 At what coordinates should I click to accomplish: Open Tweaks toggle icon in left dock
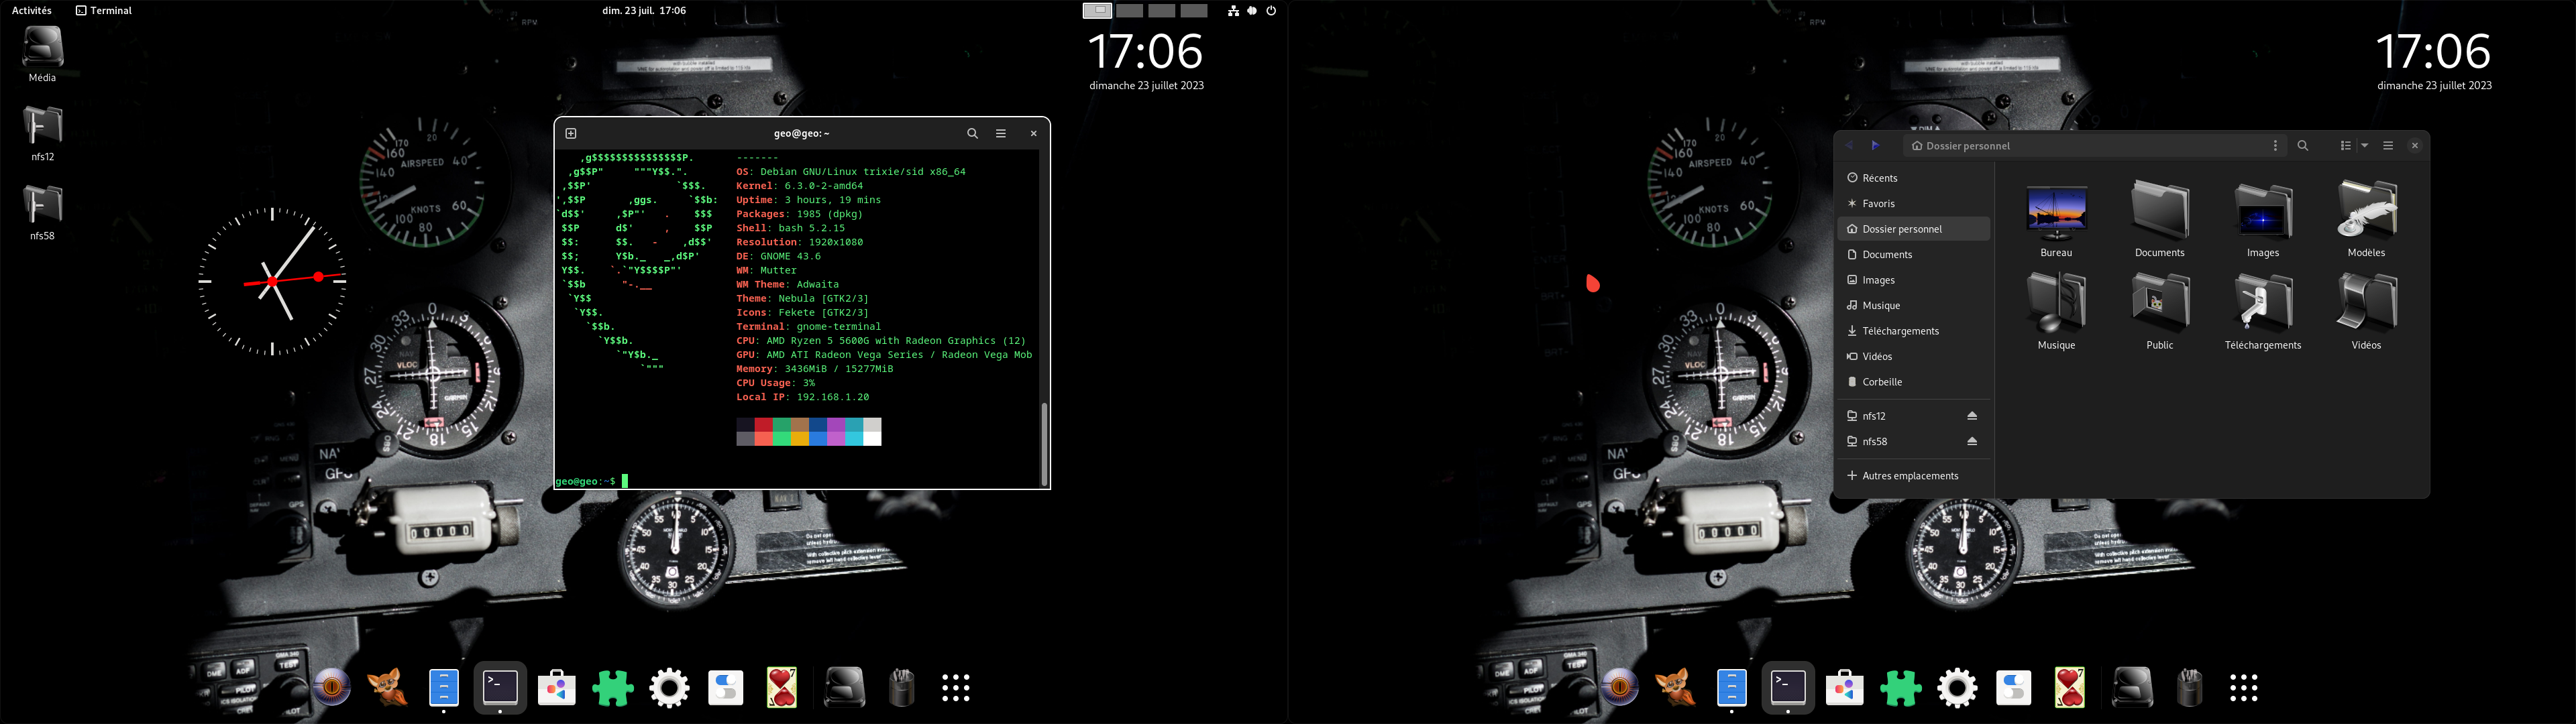pyautogui.click(x=726, y=688)
